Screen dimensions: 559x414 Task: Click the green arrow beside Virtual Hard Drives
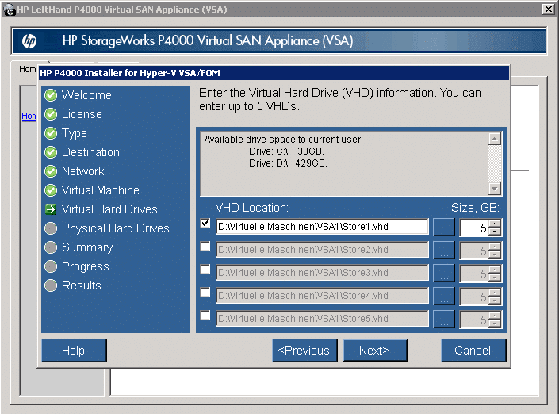point(51,209)
